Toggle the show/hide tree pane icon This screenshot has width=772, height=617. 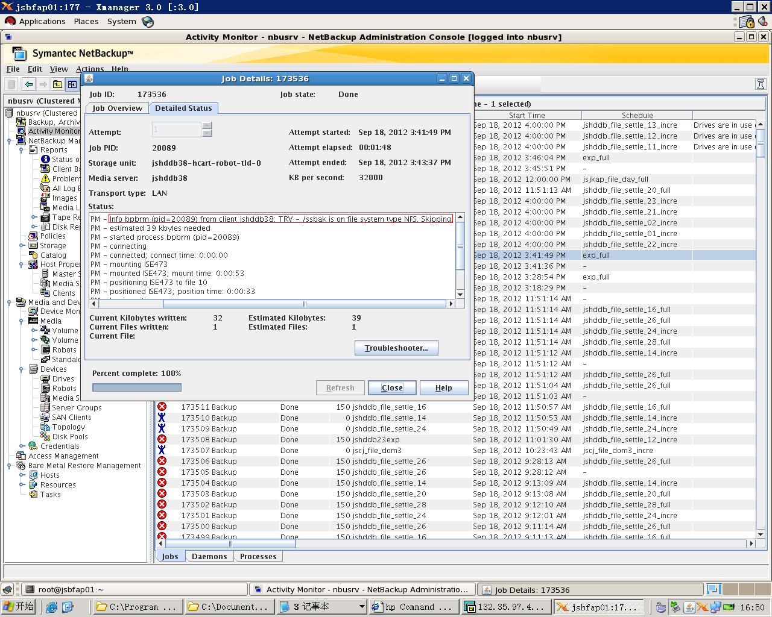pos(72,84)
